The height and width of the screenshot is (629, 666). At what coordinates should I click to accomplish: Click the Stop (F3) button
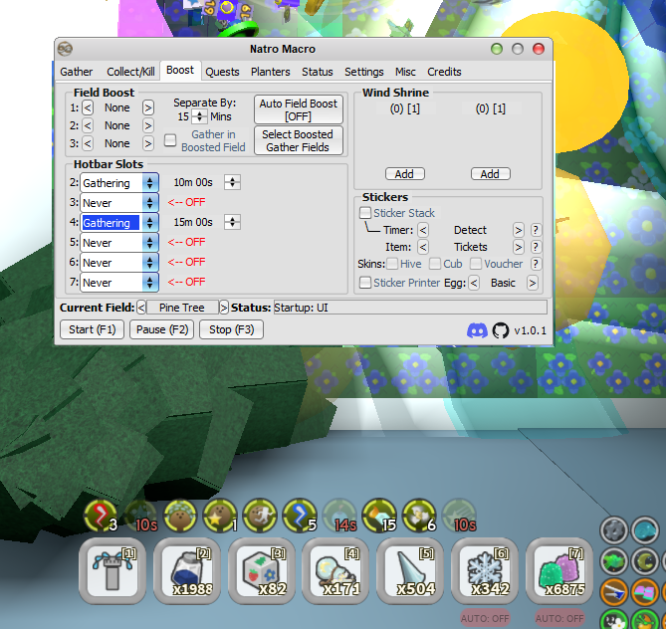[232, 329]
